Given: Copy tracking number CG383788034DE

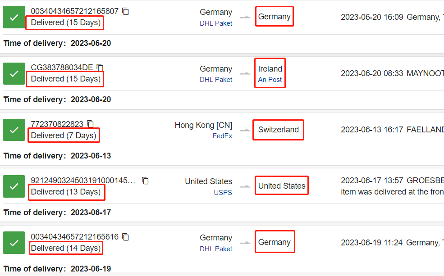Looking at the screenshot, I should 100,68.
